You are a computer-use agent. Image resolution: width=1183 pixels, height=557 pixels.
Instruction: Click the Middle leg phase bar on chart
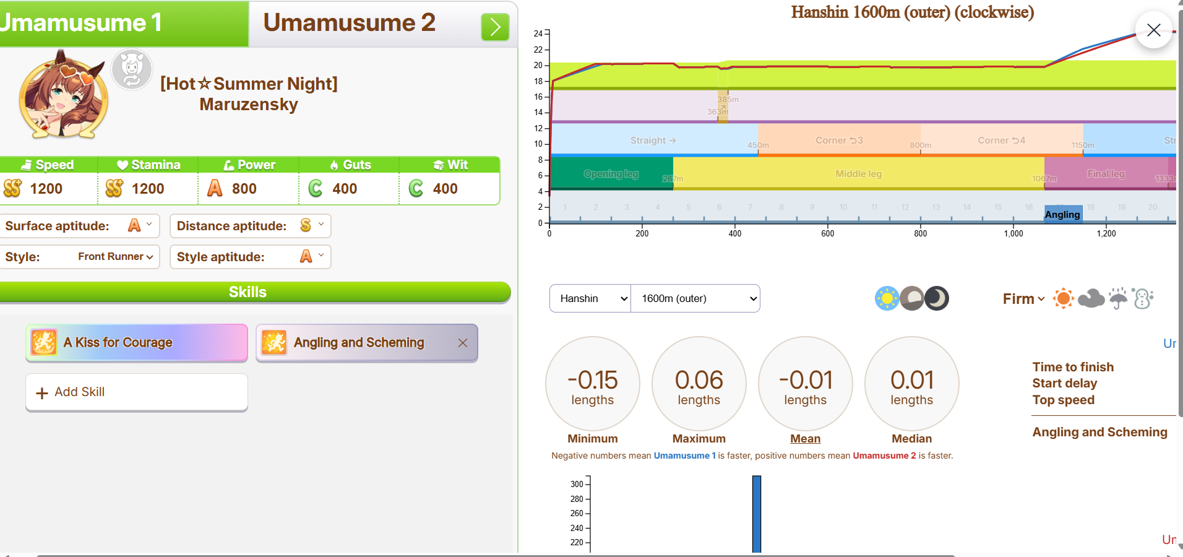(859, 174)
